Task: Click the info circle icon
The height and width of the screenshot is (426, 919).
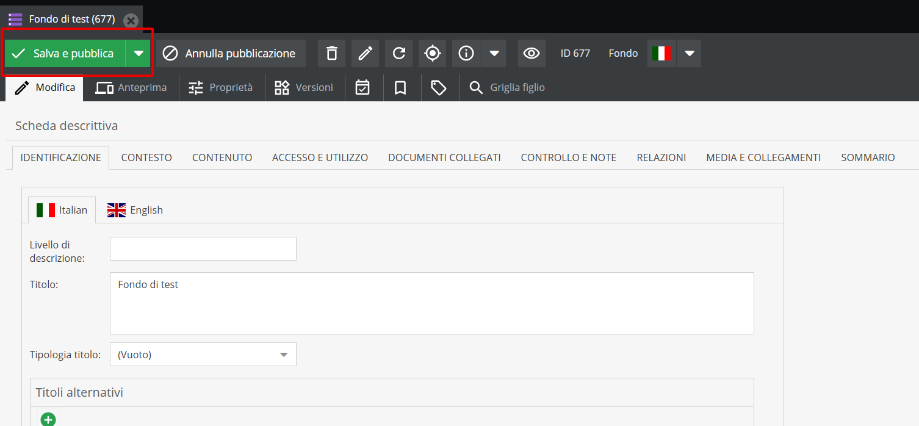Action: 466,54
